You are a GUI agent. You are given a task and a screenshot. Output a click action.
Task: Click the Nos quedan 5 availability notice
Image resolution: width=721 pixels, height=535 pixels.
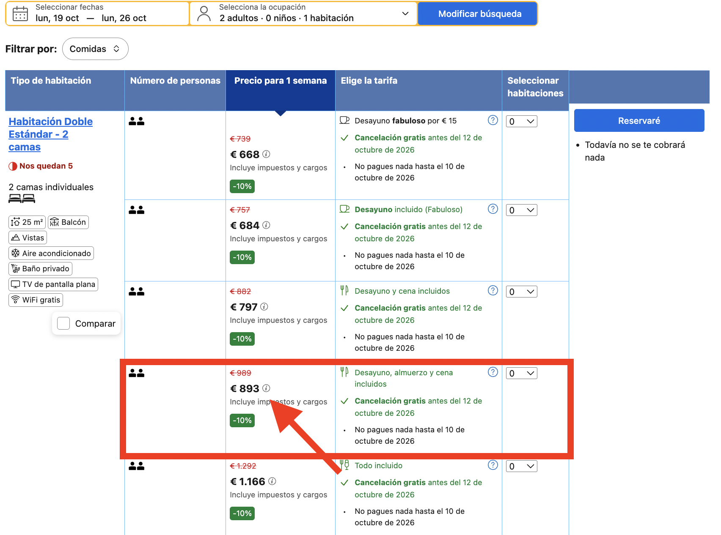tap(41, 166)
